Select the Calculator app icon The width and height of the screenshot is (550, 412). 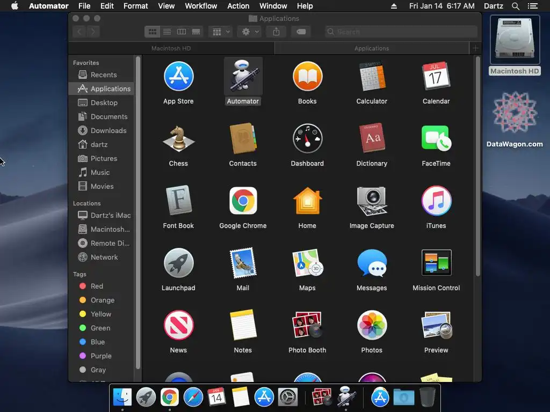[372, 76]
